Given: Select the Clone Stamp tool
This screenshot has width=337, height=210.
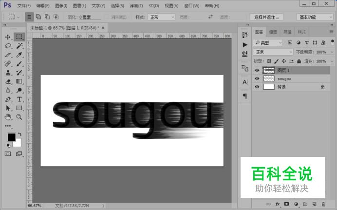Looking at the screenshot, I should click(x=8, y=73).
